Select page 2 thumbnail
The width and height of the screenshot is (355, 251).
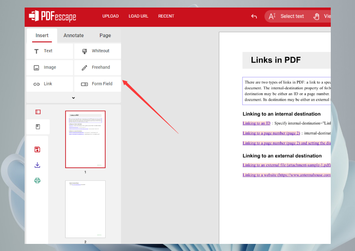pos(85,209)
